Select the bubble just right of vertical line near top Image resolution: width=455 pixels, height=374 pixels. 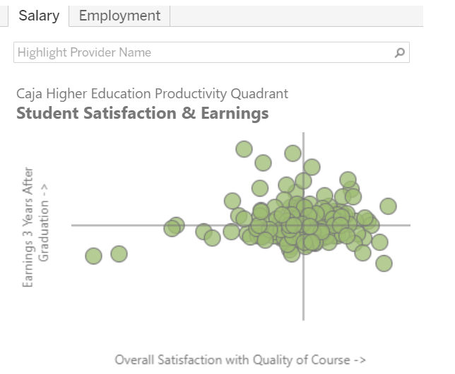(312, 167)
